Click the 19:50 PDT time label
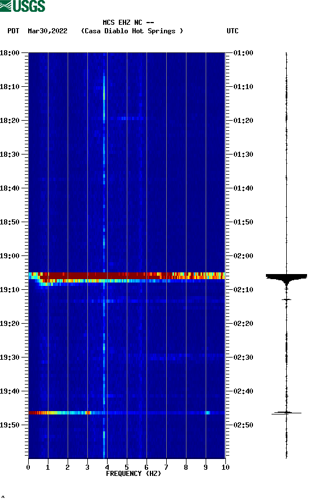This screenshot has height=503, width=311. click(x=10, y=425)
